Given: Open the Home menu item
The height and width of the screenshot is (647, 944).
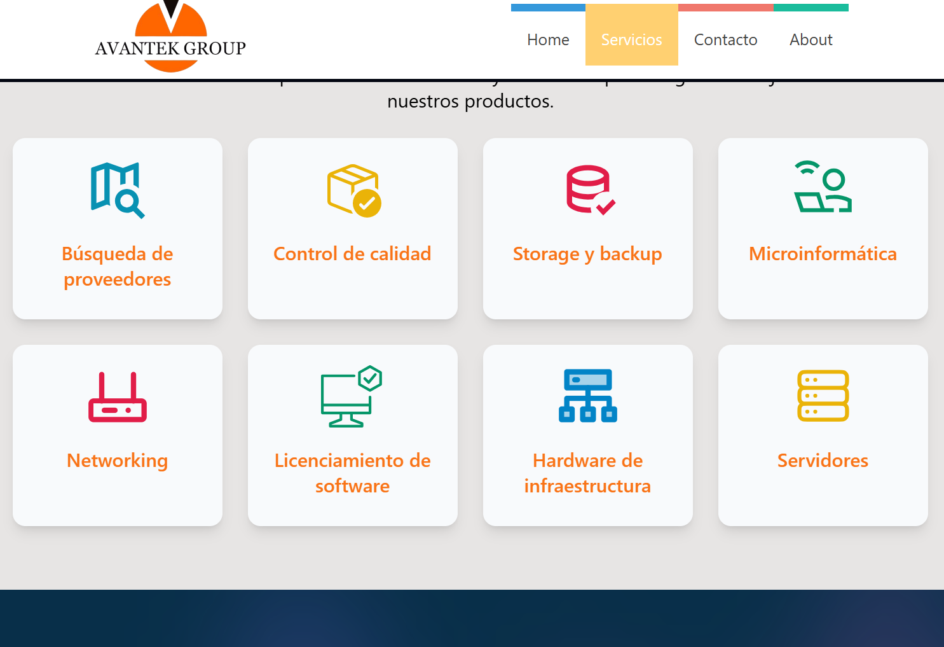Looking at the screenshot, I should (548, 39).
